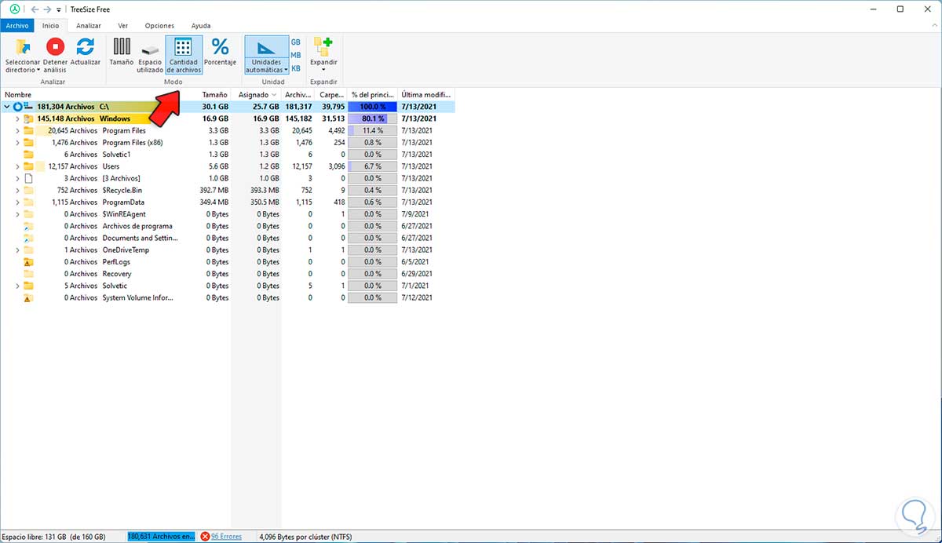The height and width of the screenshot is (543, 942).
Task: Click the Espacio libre status text
Action: (54, 537)
